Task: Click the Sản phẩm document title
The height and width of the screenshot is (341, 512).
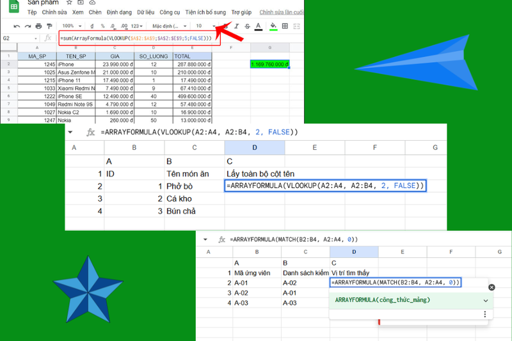Action: pyautogui.click(x=43, y=3)
